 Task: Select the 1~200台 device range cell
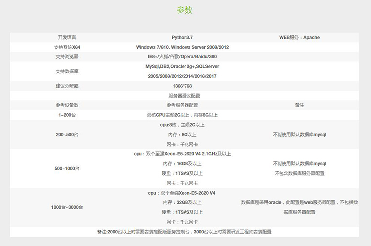point(67,115)
